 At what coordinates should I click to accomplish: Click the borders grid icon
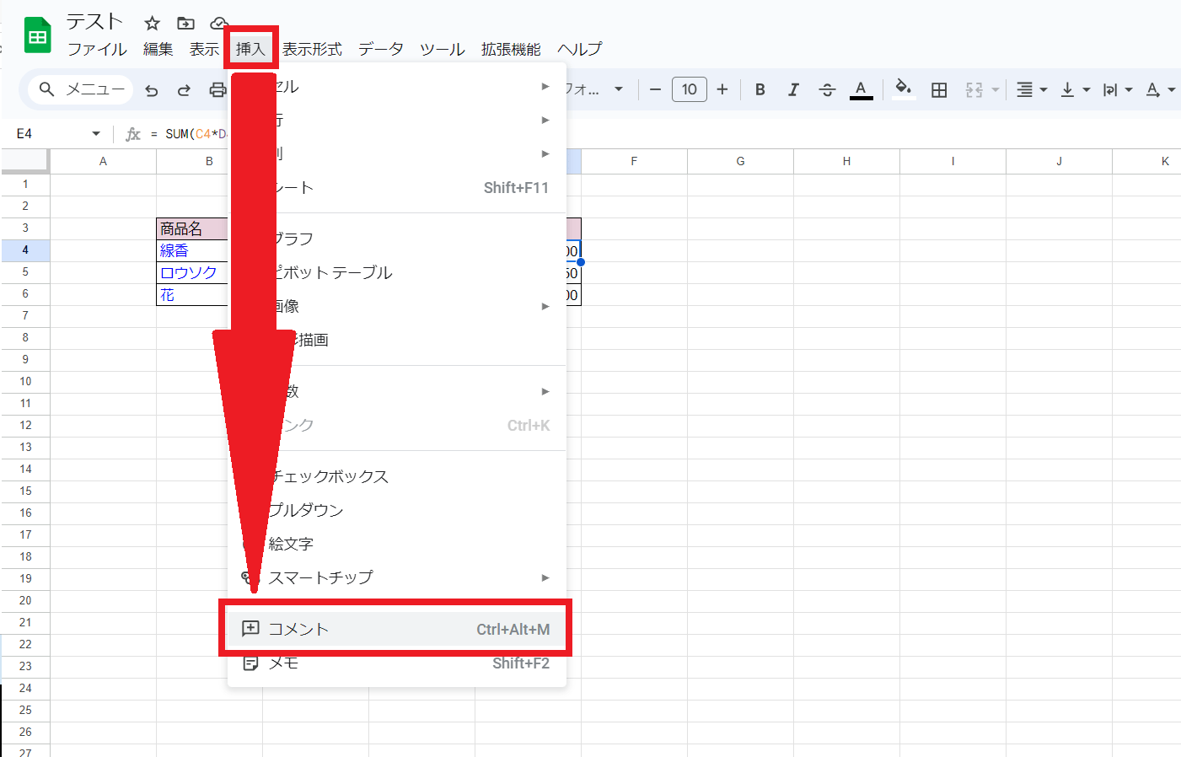[939, 90]
